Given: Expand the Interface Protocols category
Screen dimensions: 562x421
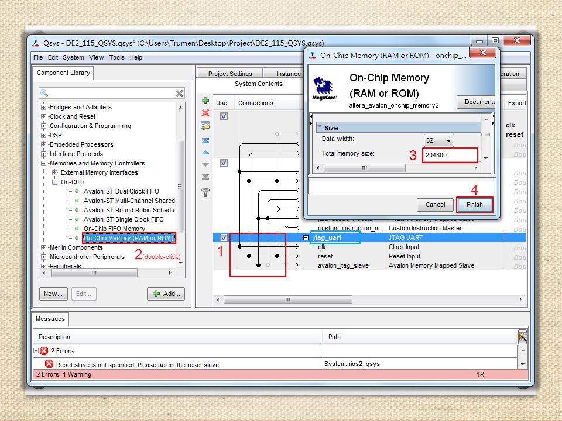Looking at the screenshot, I should pos(43,154).
